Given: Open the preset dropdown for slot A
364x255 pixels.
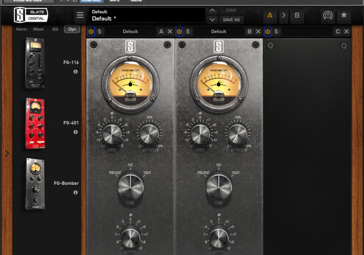Looking at the screenshot, I should tap(130, 31).
